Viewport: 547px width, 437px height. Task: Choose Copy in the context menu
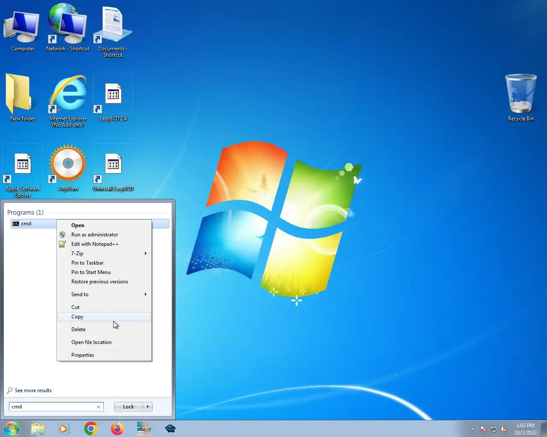click(x=104, y=317)
